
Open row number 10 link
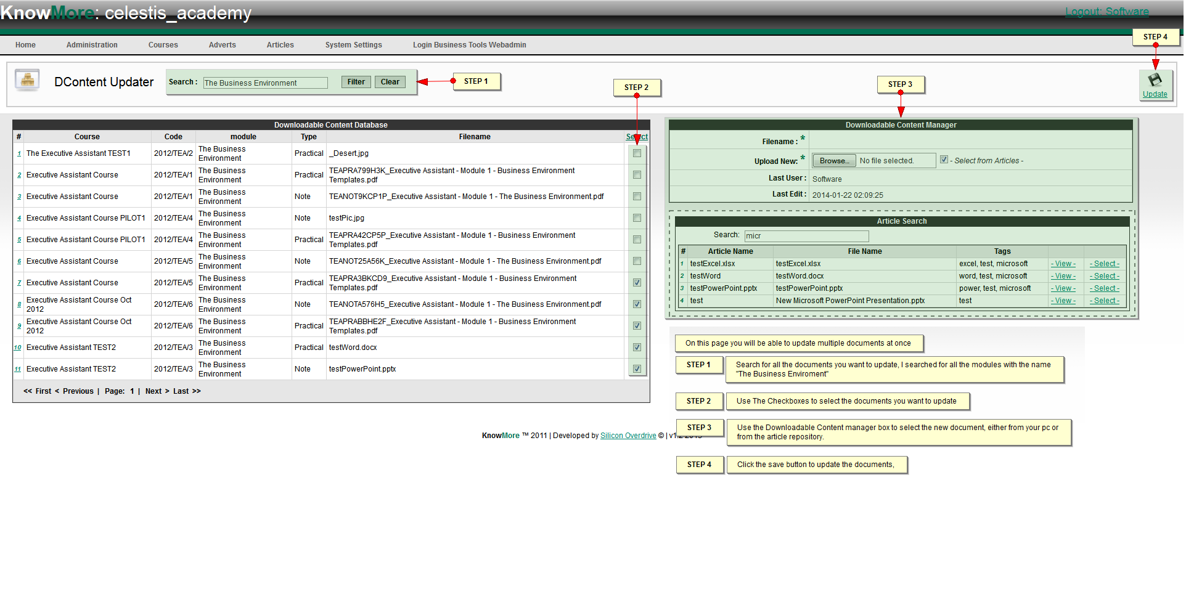click(x=18, y=348)
